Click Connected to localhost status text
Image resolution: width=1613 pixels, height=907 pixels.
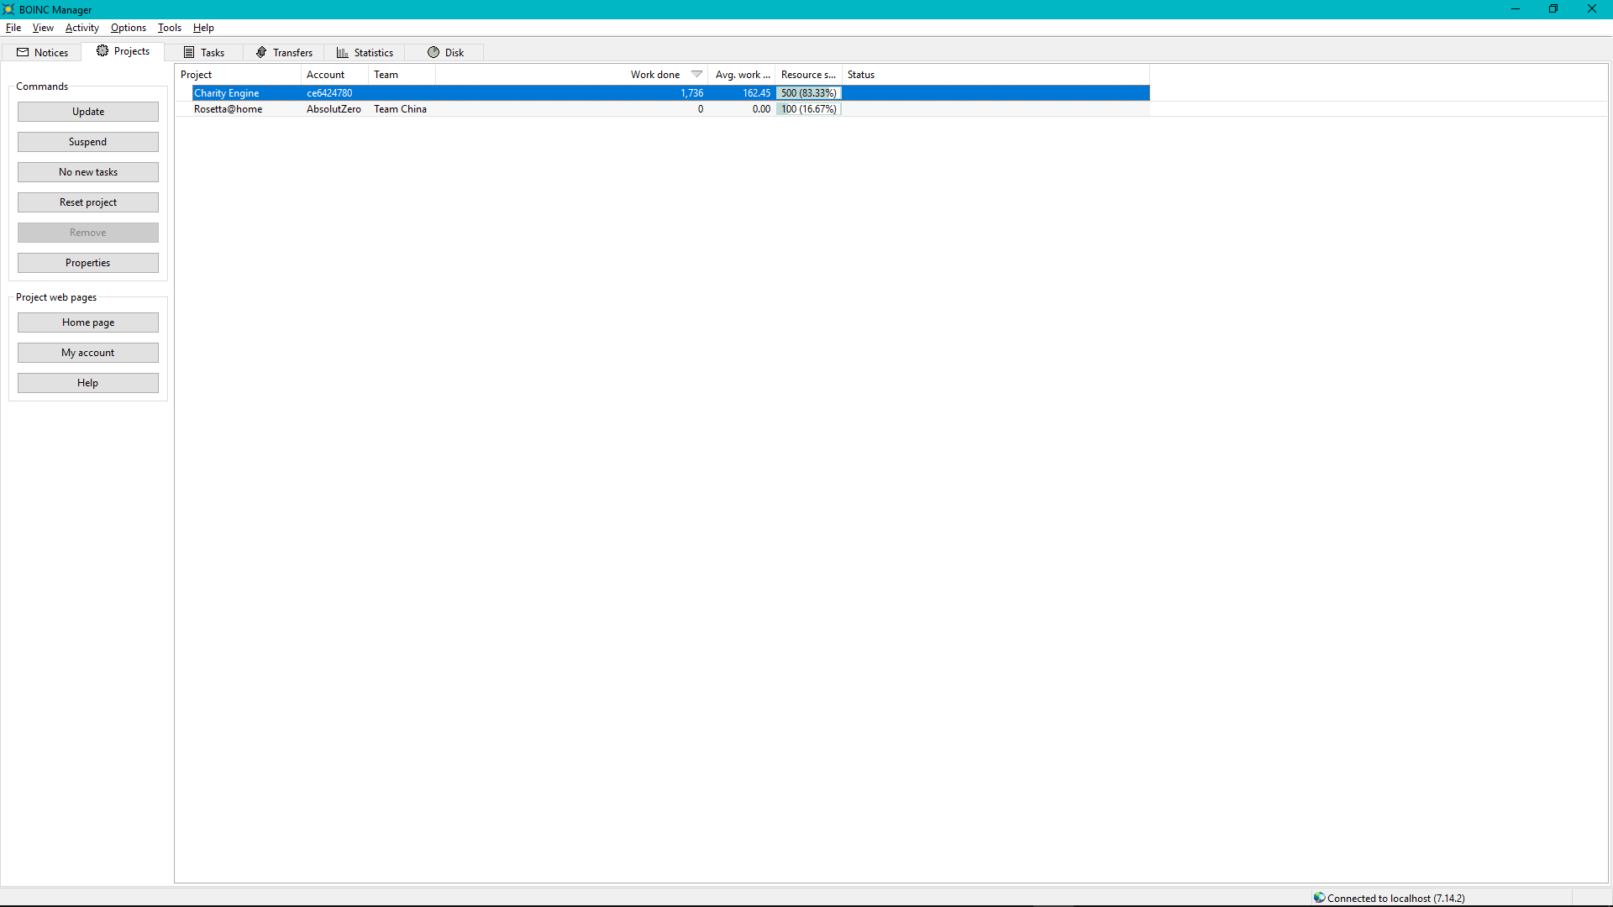click(1395, 898)
